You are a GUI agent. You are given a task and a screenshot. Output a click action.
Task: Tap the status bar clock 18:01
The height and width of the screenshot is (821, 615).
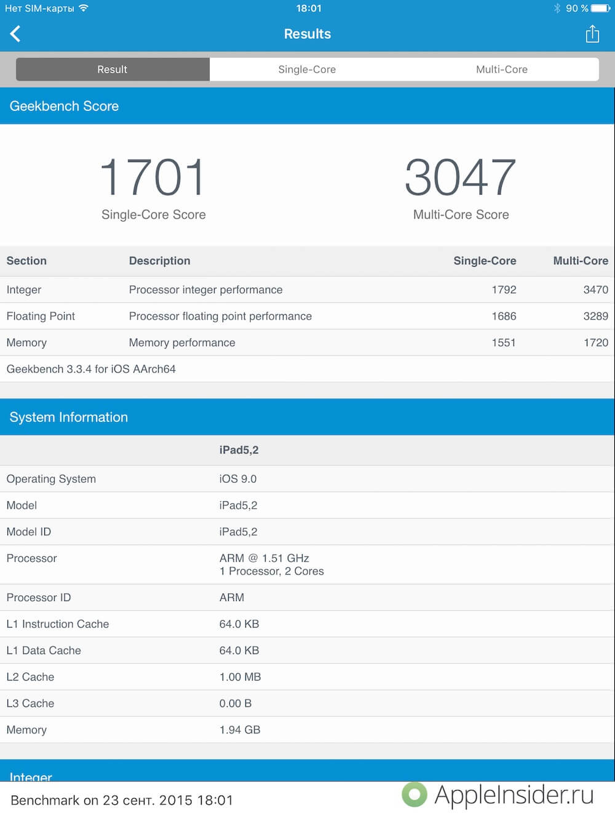[x=309, y=8]
